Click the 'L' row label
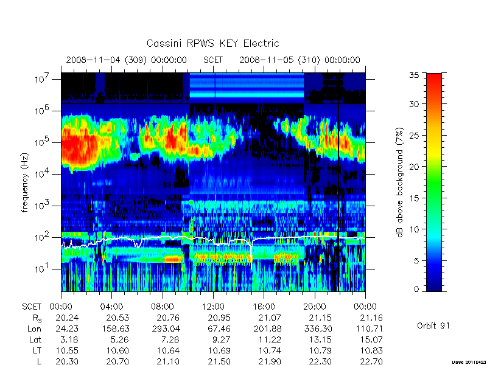 click(x=39, y=361)
